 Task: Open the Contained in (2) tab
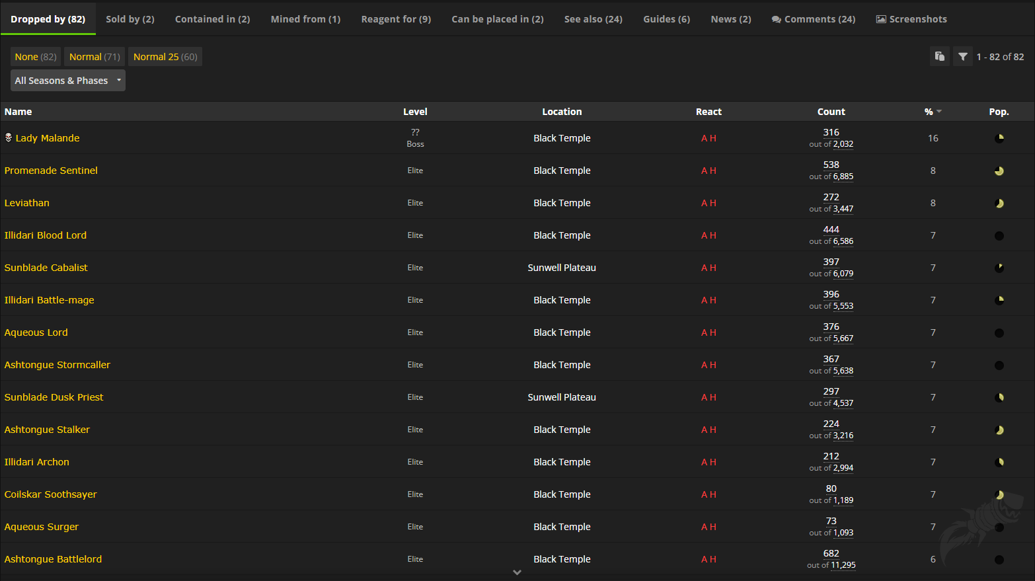(x=213, y=19)
